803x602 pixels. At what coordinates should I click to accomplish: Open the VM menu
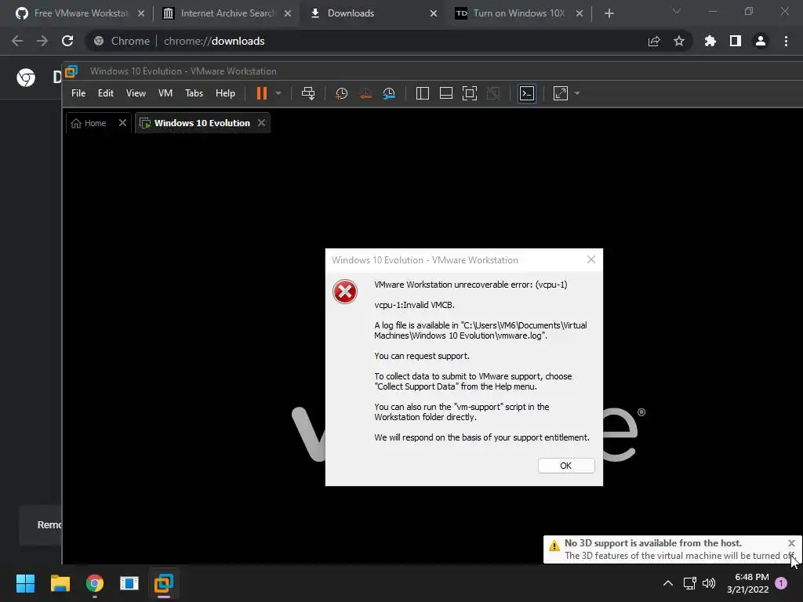(x=165, y=93)
